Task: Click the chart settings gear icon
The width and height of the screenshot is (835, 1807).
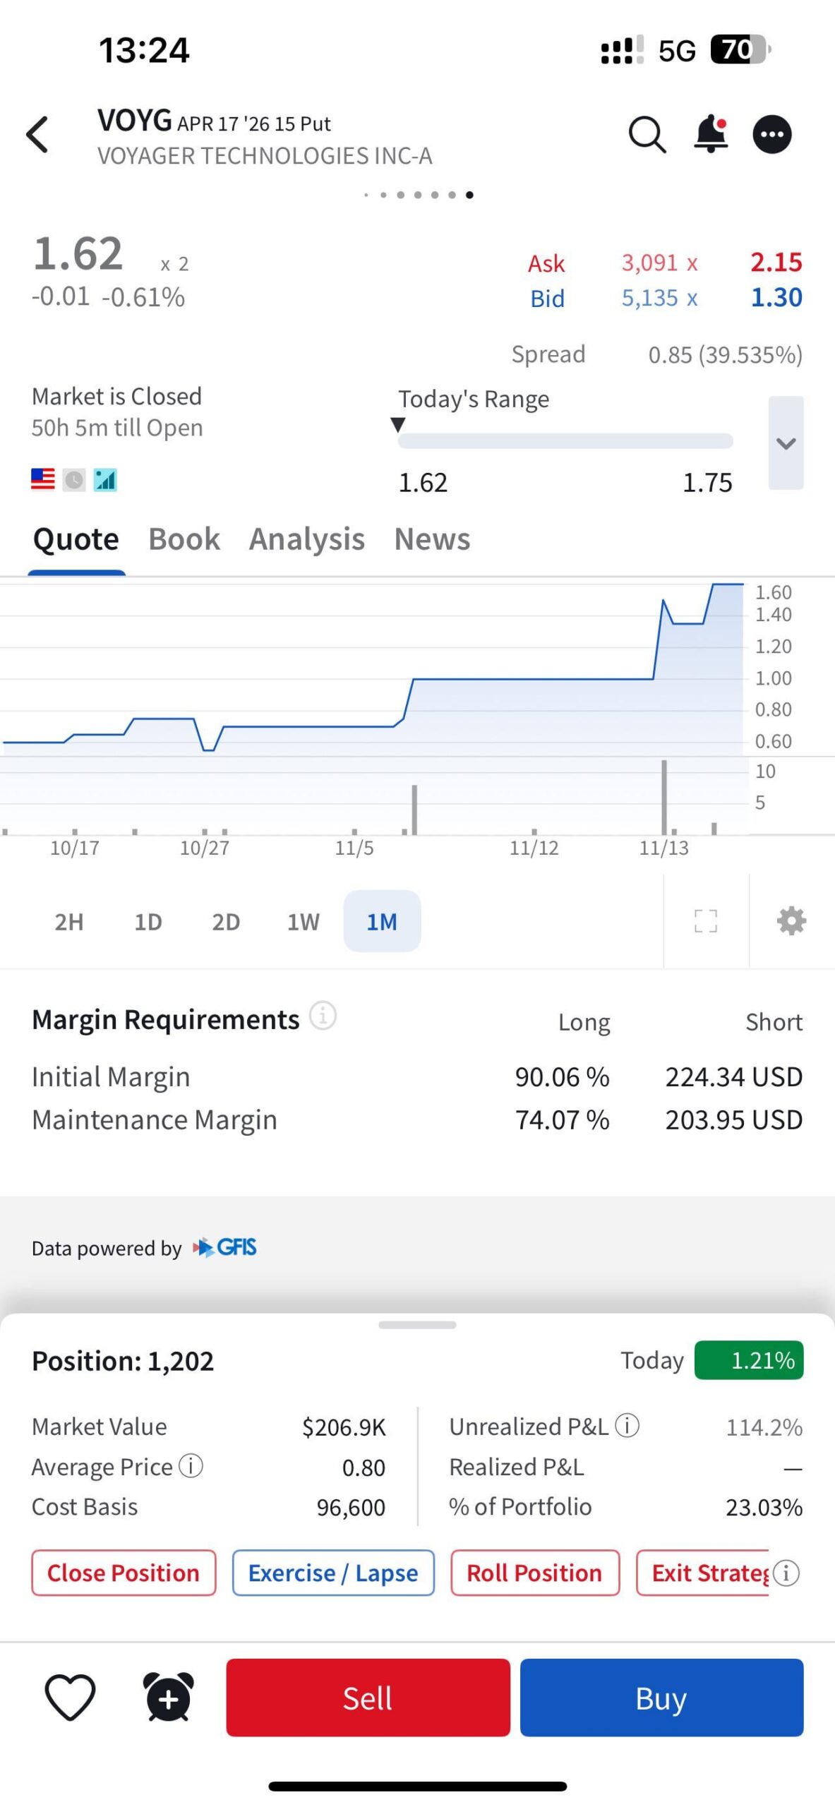Action: pos(791,920)
